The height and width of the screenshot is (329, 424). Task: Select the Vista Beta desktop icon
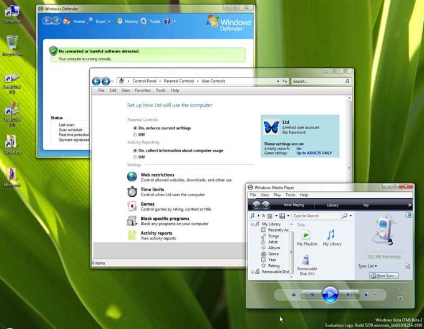[12, 145]
